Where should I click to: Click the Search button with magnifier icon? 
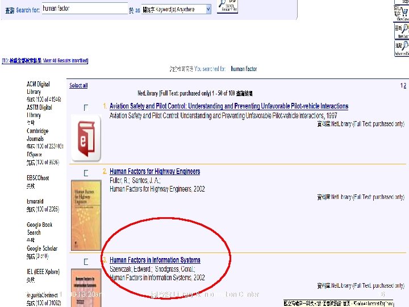(x=227, y=6)
